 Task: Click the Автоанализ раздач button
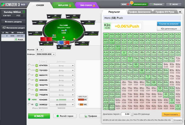click(13, 28)
